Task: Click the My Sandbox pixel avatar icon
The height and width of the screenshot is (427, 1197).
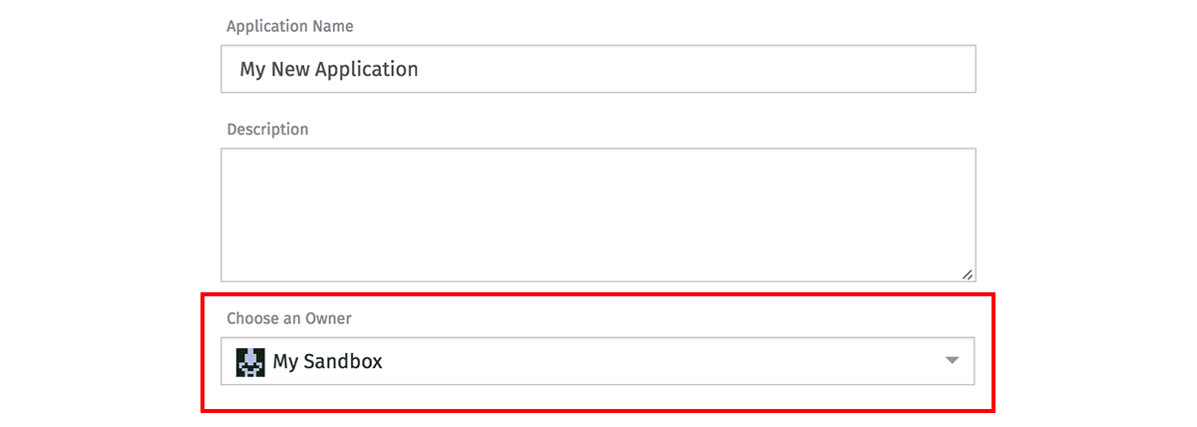Action: pyautogui.click(x=249, y=361)
